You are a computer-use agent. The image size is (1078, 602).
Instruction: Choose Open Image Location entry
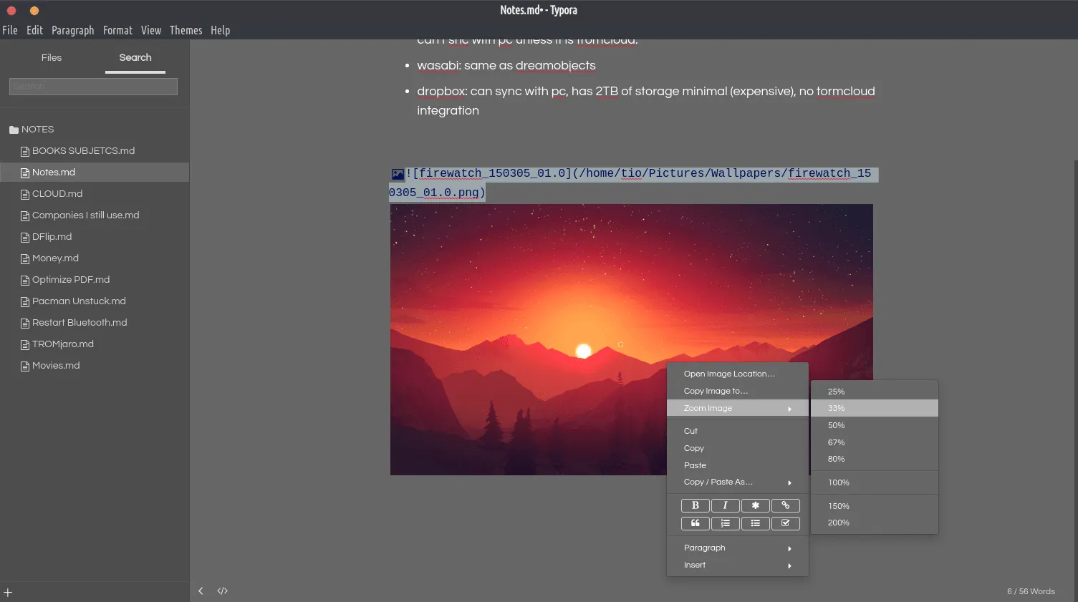point(738,374)
